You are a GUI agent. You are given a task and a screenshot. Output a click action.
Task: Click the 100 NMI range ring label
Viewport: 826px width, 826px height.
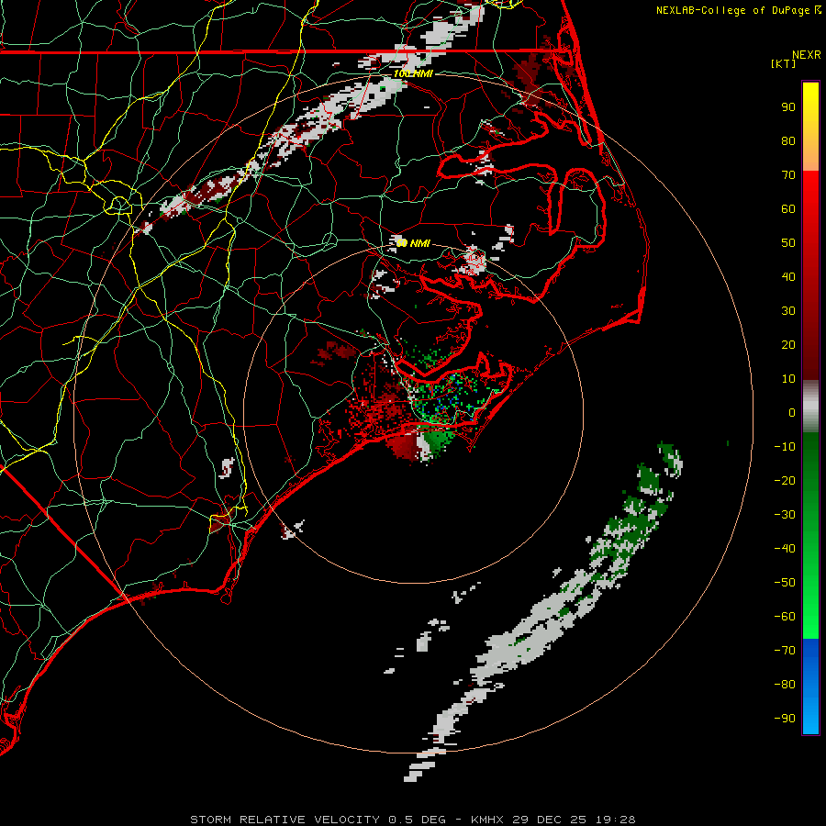pyautogui.click(x=413, y=73)
